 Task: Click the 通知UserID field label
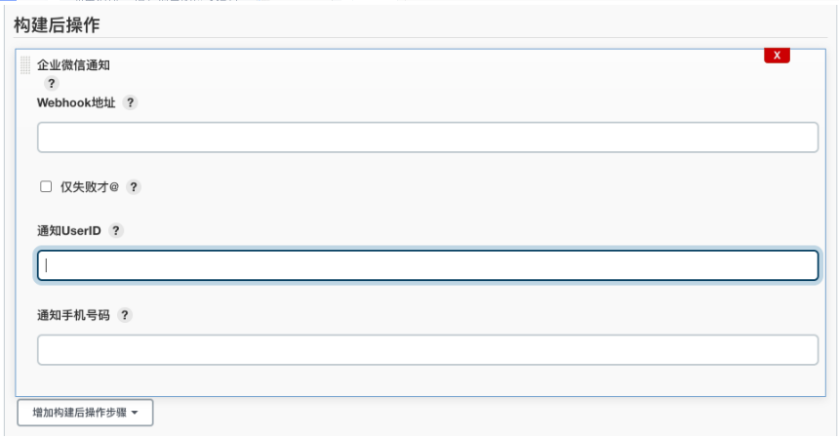pyautogui.click(x=69, y=230)
